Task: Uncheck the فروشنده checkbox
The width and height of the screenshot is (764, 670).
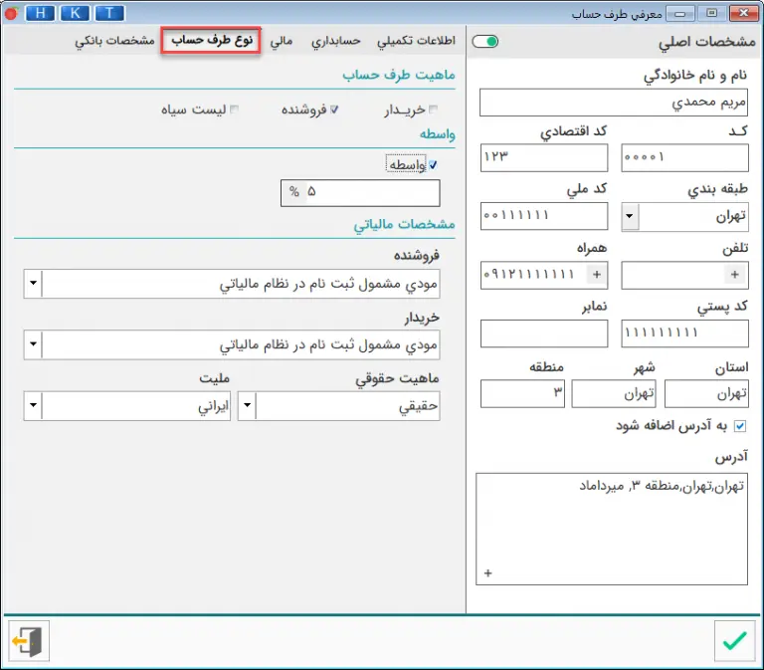Action: tap(334, 110)
